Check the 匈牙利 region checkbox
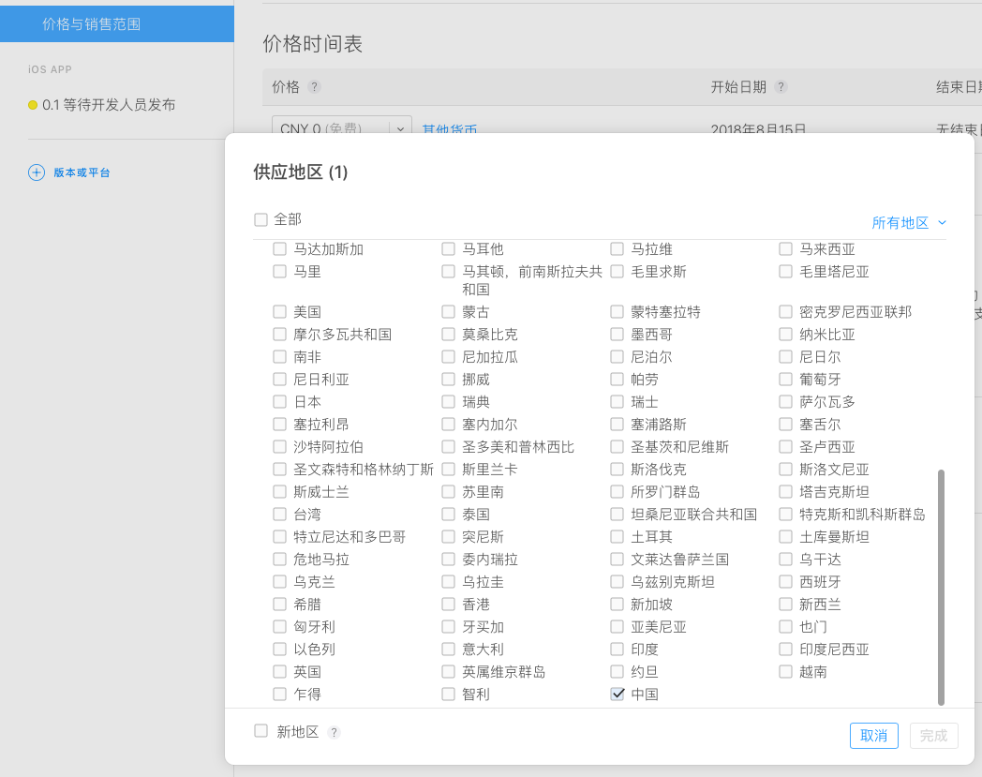982x777 pixels. coord(279,627)
